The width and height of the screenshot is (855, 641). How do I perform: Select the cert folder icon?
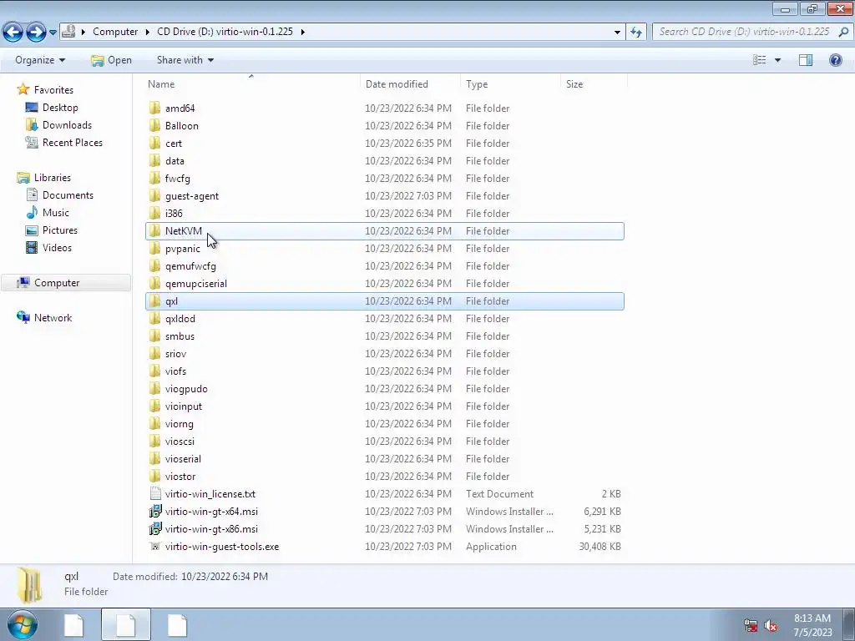[x=154, y=143]
